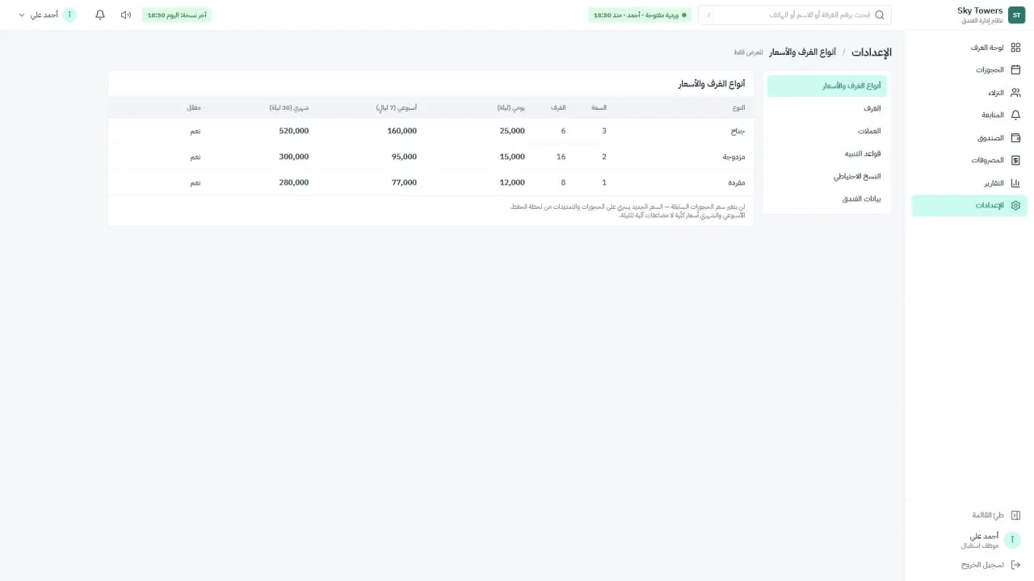Open notifications bell in the top bar
Viewport: 1034px width, 581px height.
coord(100,15)
